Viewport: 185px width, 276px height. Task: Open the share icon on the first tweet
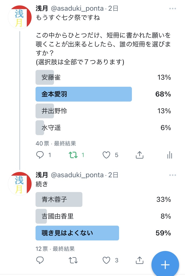(x=139, y=155)
